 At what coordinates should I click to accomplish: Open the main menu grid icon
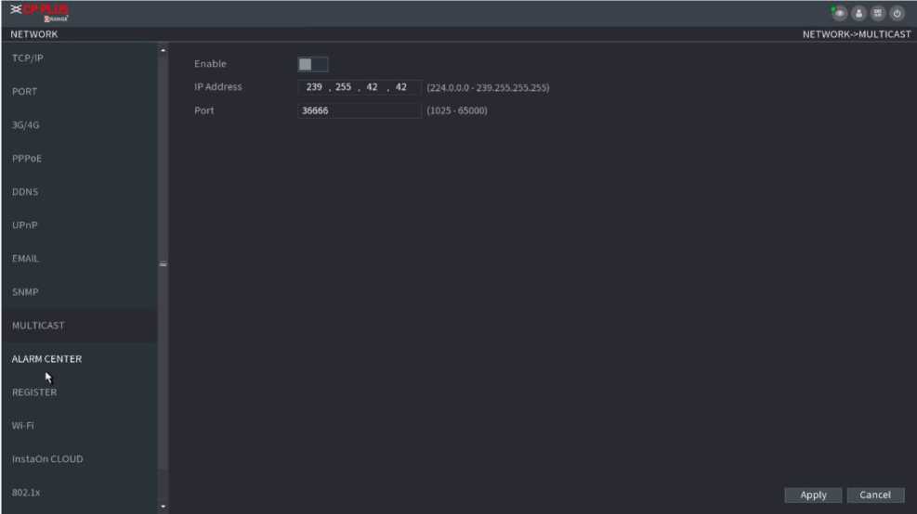[x=878, y=13]
